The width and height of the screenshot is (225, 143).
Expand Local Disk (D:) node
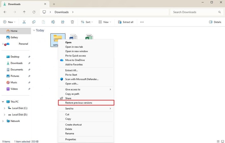[4, 115]
